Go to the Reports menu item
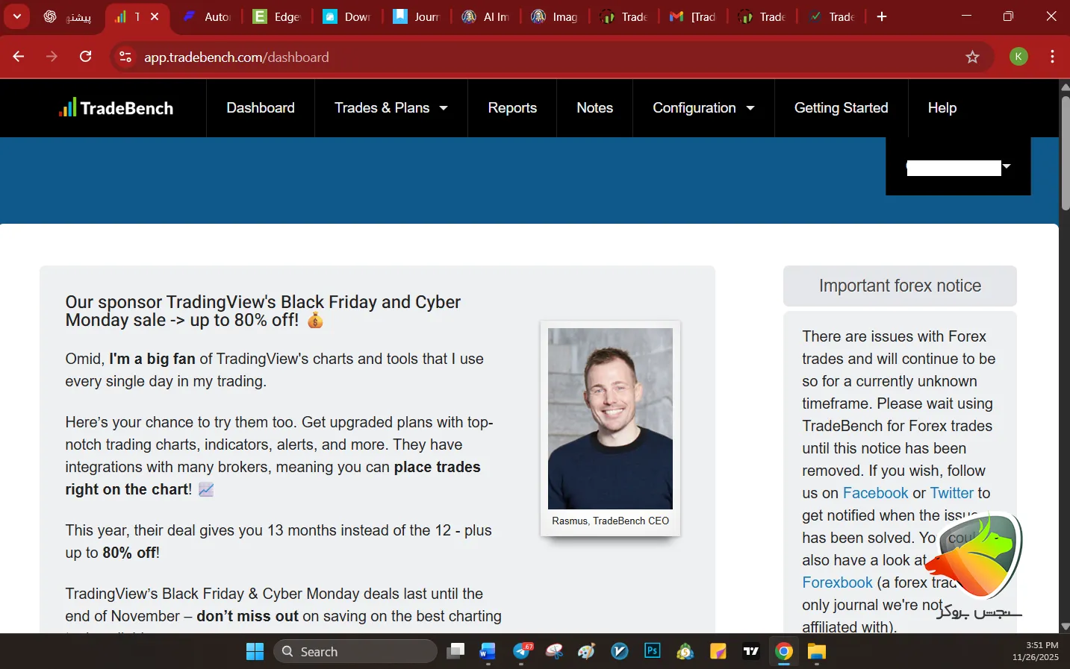This screenshot has height=669, width=1070. pos(512,108)
